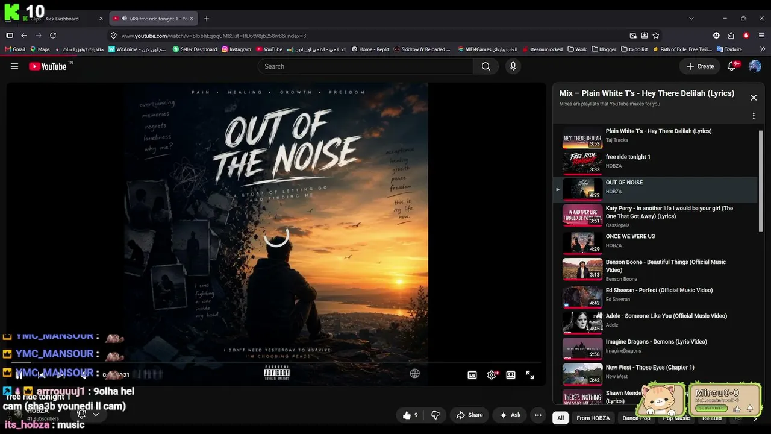Viewport: 771px width, 434px height.
Task: Click the Ask button
Action: (x=510, y=415)
